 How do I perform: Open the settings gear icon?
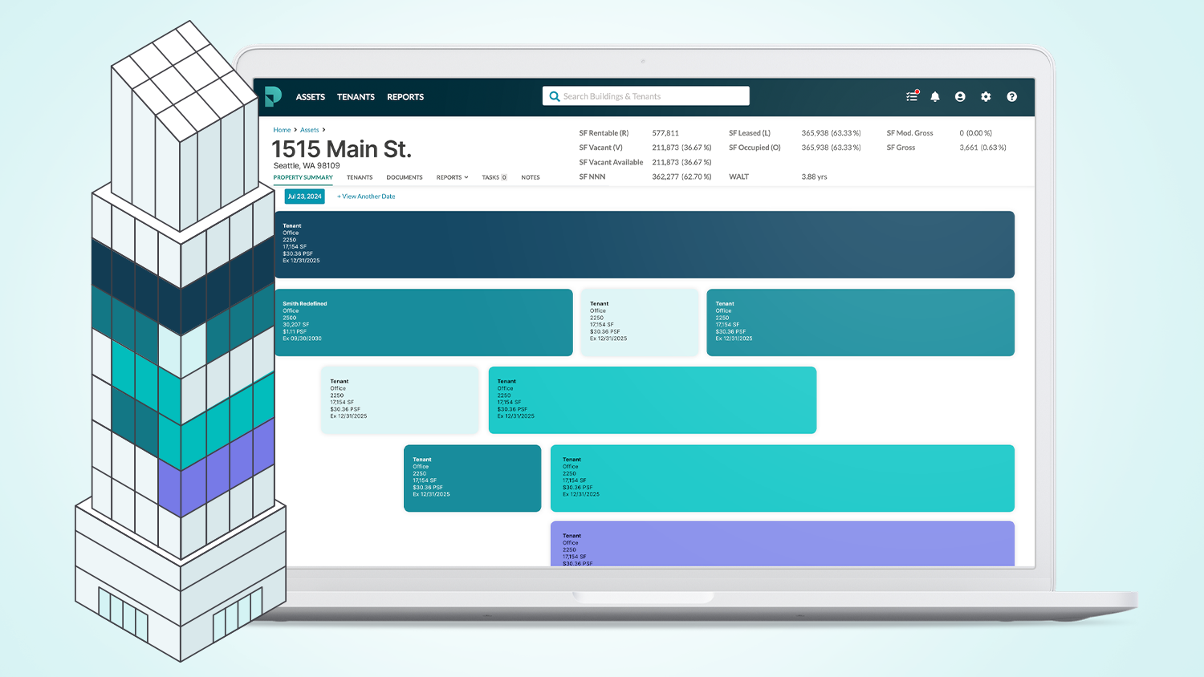986,97
